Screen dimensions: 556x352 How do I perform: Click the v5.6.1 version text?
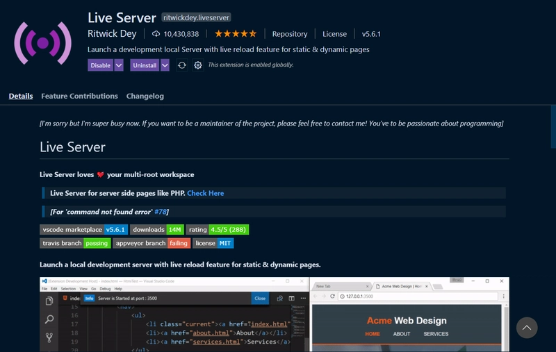point(371,34)
